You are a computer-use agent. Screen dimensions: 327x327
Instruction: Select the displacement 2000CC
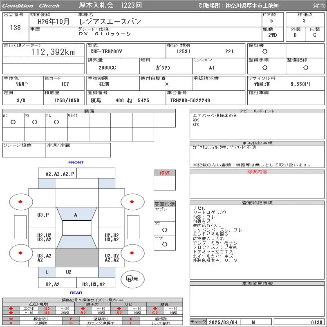pos(107,68)
